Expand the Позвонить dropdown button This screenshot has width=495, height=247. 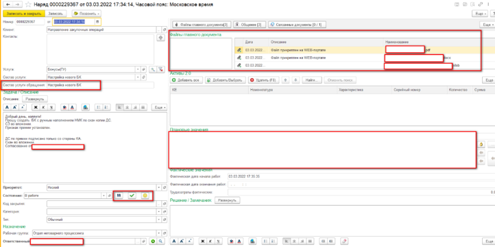tap(86, 14)
